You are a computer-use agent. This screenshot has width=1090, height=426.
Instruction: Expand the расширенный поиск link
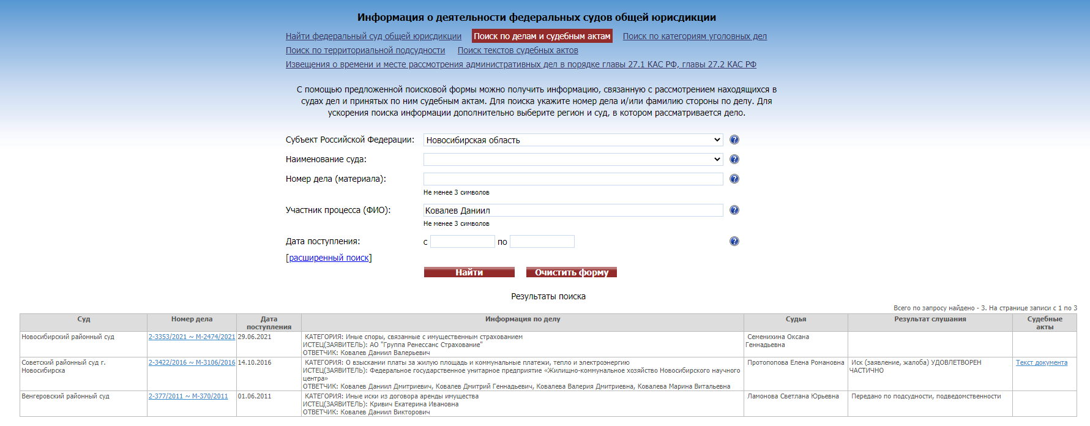(x=329, y=258)
